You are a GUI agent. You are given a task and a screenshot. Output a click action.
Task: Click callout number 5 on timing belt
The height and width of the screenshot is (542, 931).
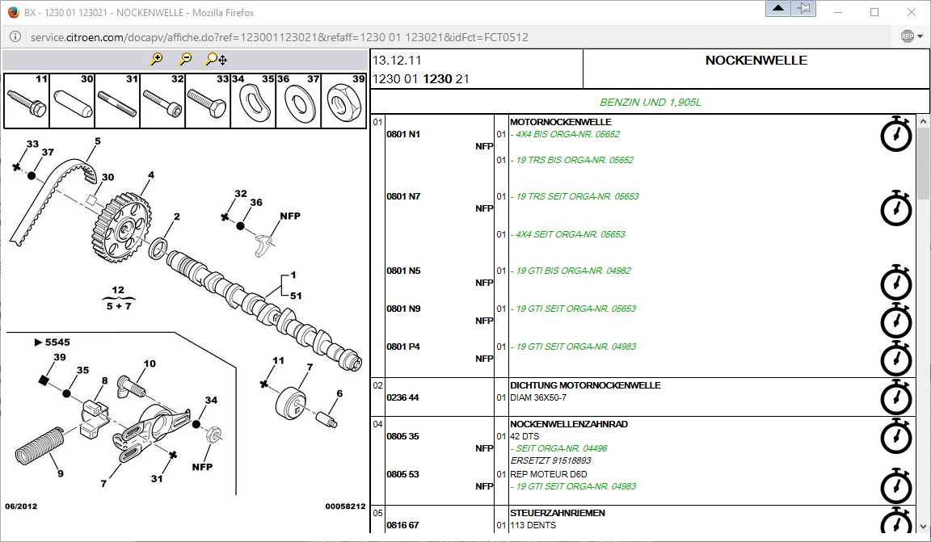click(98, 141)
